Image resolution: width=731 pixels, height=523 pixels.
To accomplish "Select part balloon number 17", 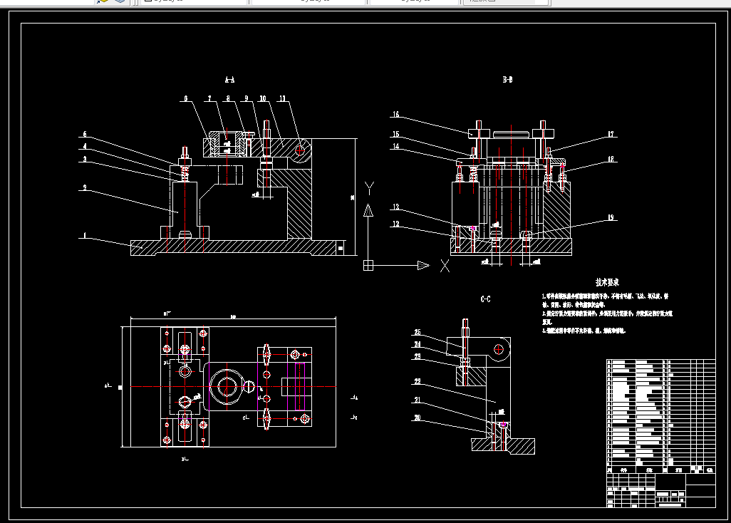I will [611, 134].
